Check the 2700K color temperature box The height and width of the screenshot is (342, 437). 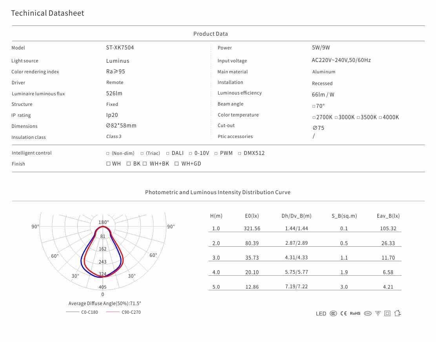pos(314,117)
